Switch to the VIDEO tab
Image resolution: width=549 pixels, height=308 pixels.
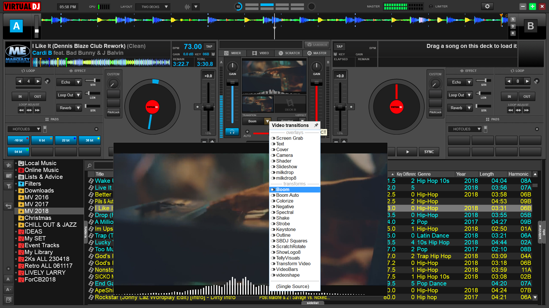pos(260,53)
